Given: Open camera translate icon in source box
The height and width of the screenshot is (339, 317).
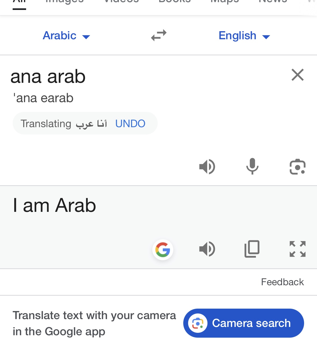Looking at the screenshot, I should click(298, 167).
